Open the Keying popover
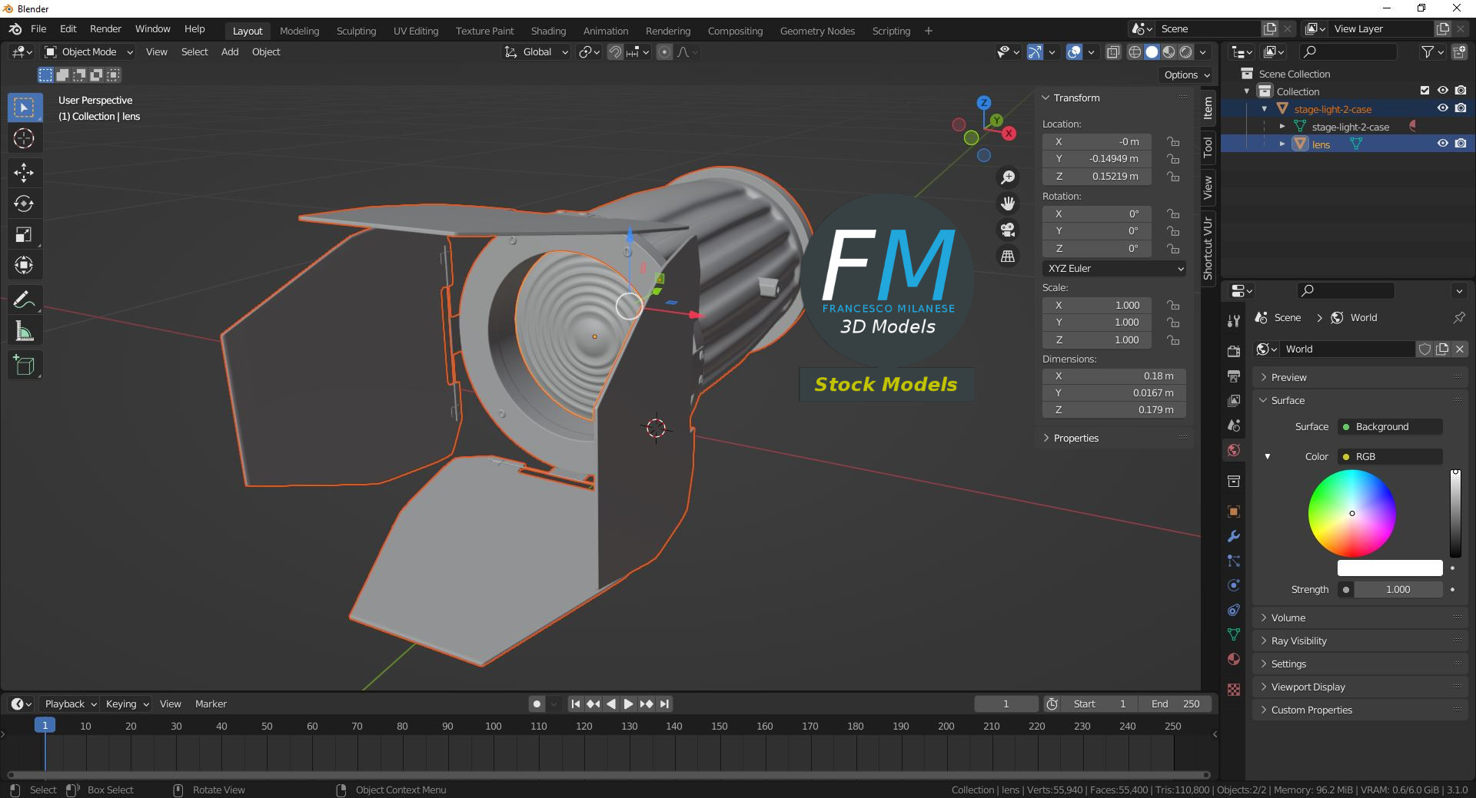The height and width of the screenshot is (798, 1476). click(127, 704)
